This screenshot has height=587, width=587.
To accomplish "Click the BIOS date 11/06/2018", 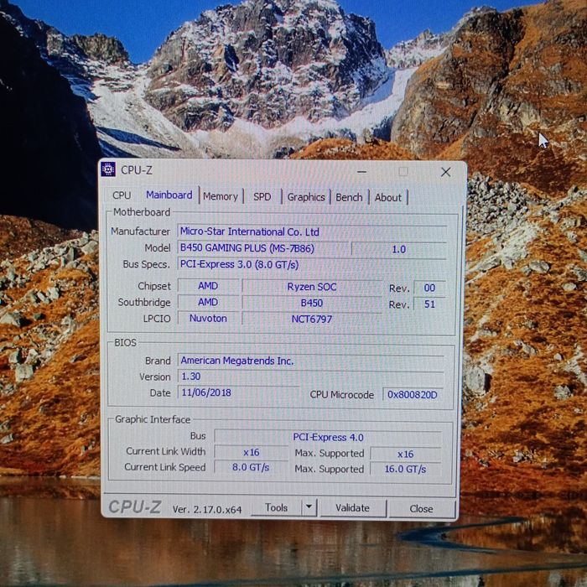I will pyautogui.click(x=238, y=392).
